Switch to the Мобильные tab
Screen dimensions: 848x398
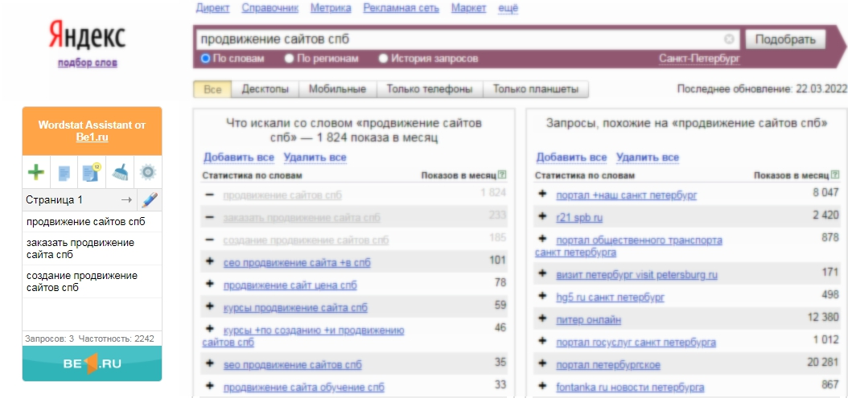[337, 89]
